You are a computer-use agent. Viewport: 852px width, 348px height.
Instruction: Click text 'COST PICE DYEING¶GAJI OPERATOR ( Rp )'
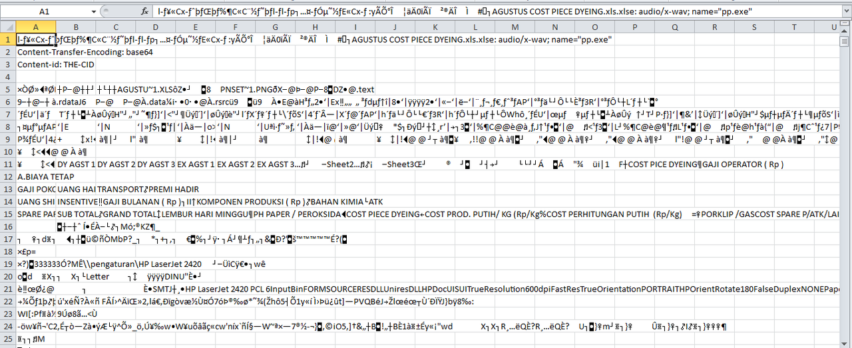pos(707,164)
